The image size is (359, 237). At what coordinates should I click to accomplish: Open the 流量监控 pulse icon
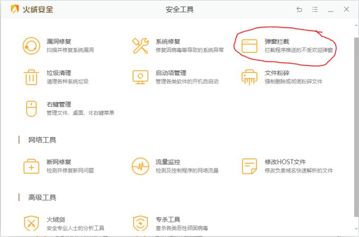pos(140,166)
